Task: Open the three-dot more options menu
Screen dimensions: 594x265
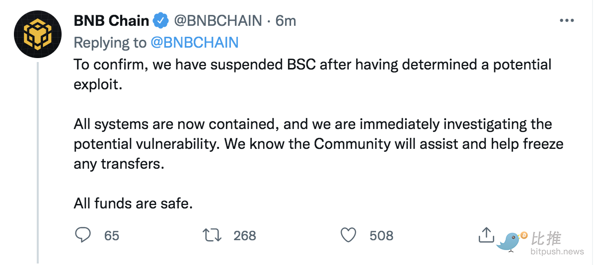Action: (567, 20)
